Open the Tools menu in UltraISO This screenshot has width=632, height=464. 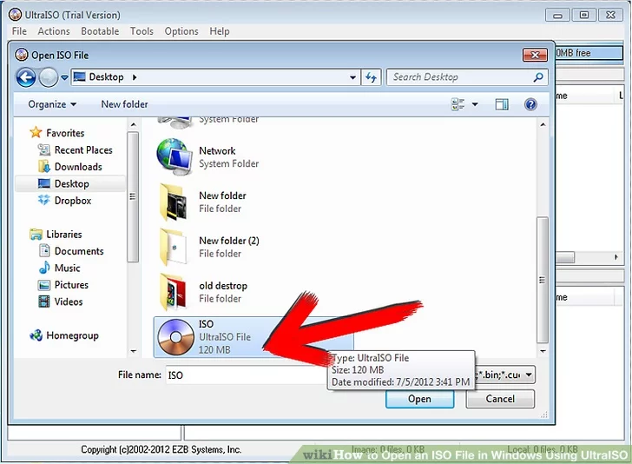click(x=142, y=31)
